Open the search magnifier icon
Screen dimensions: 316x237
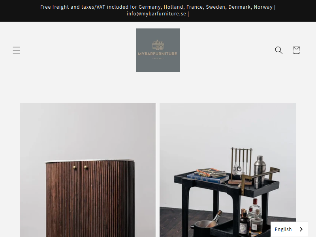tap(279, 50)
